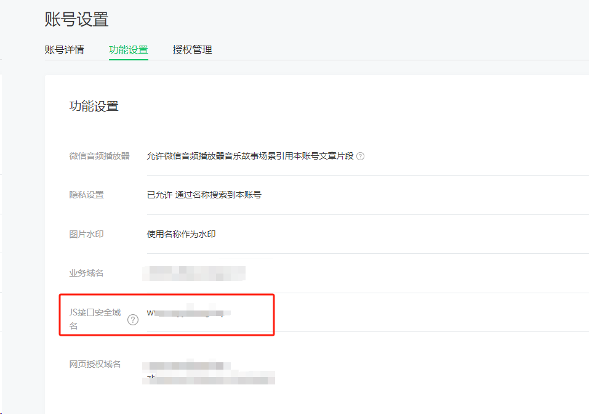Select the 功能设置 tab
Viewport: 589px width, 414px height.
pyautogui.click(x=128, y=50)
